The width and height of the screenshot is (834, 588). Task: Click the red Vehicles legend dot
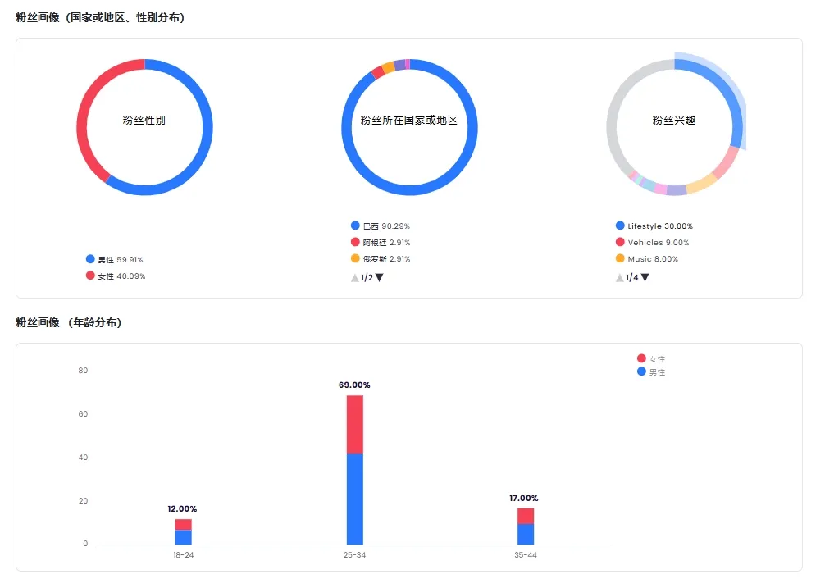pos(618,242)
